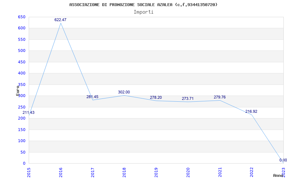This screenshot has width=287, height=179.
Task: Click the 281.45 value label
Action: [x=92, y=97]
